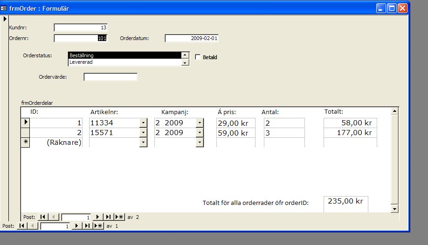
Task: Click the (Räknare) ID cell
Action: 56,143
